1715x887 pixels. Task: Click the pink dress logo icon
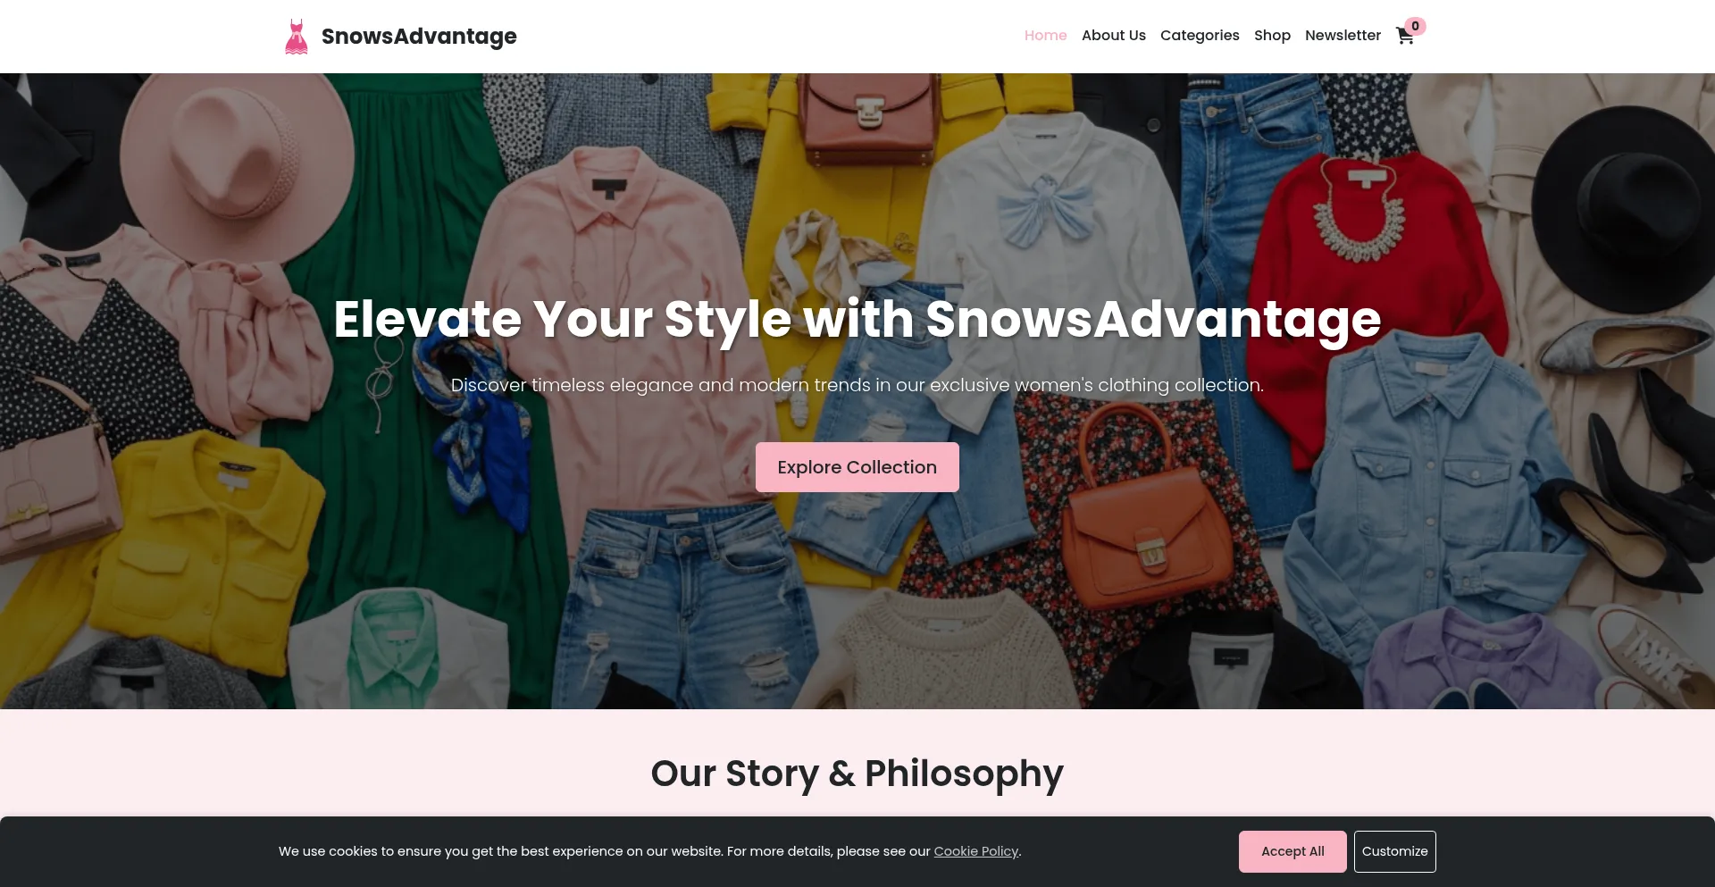pos(297,37)
